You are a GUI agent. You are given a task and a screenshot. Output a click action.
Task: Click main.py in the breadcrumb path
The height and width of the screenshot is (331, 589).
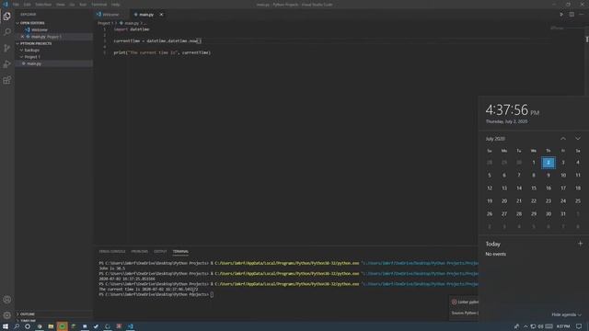point(131,23)
